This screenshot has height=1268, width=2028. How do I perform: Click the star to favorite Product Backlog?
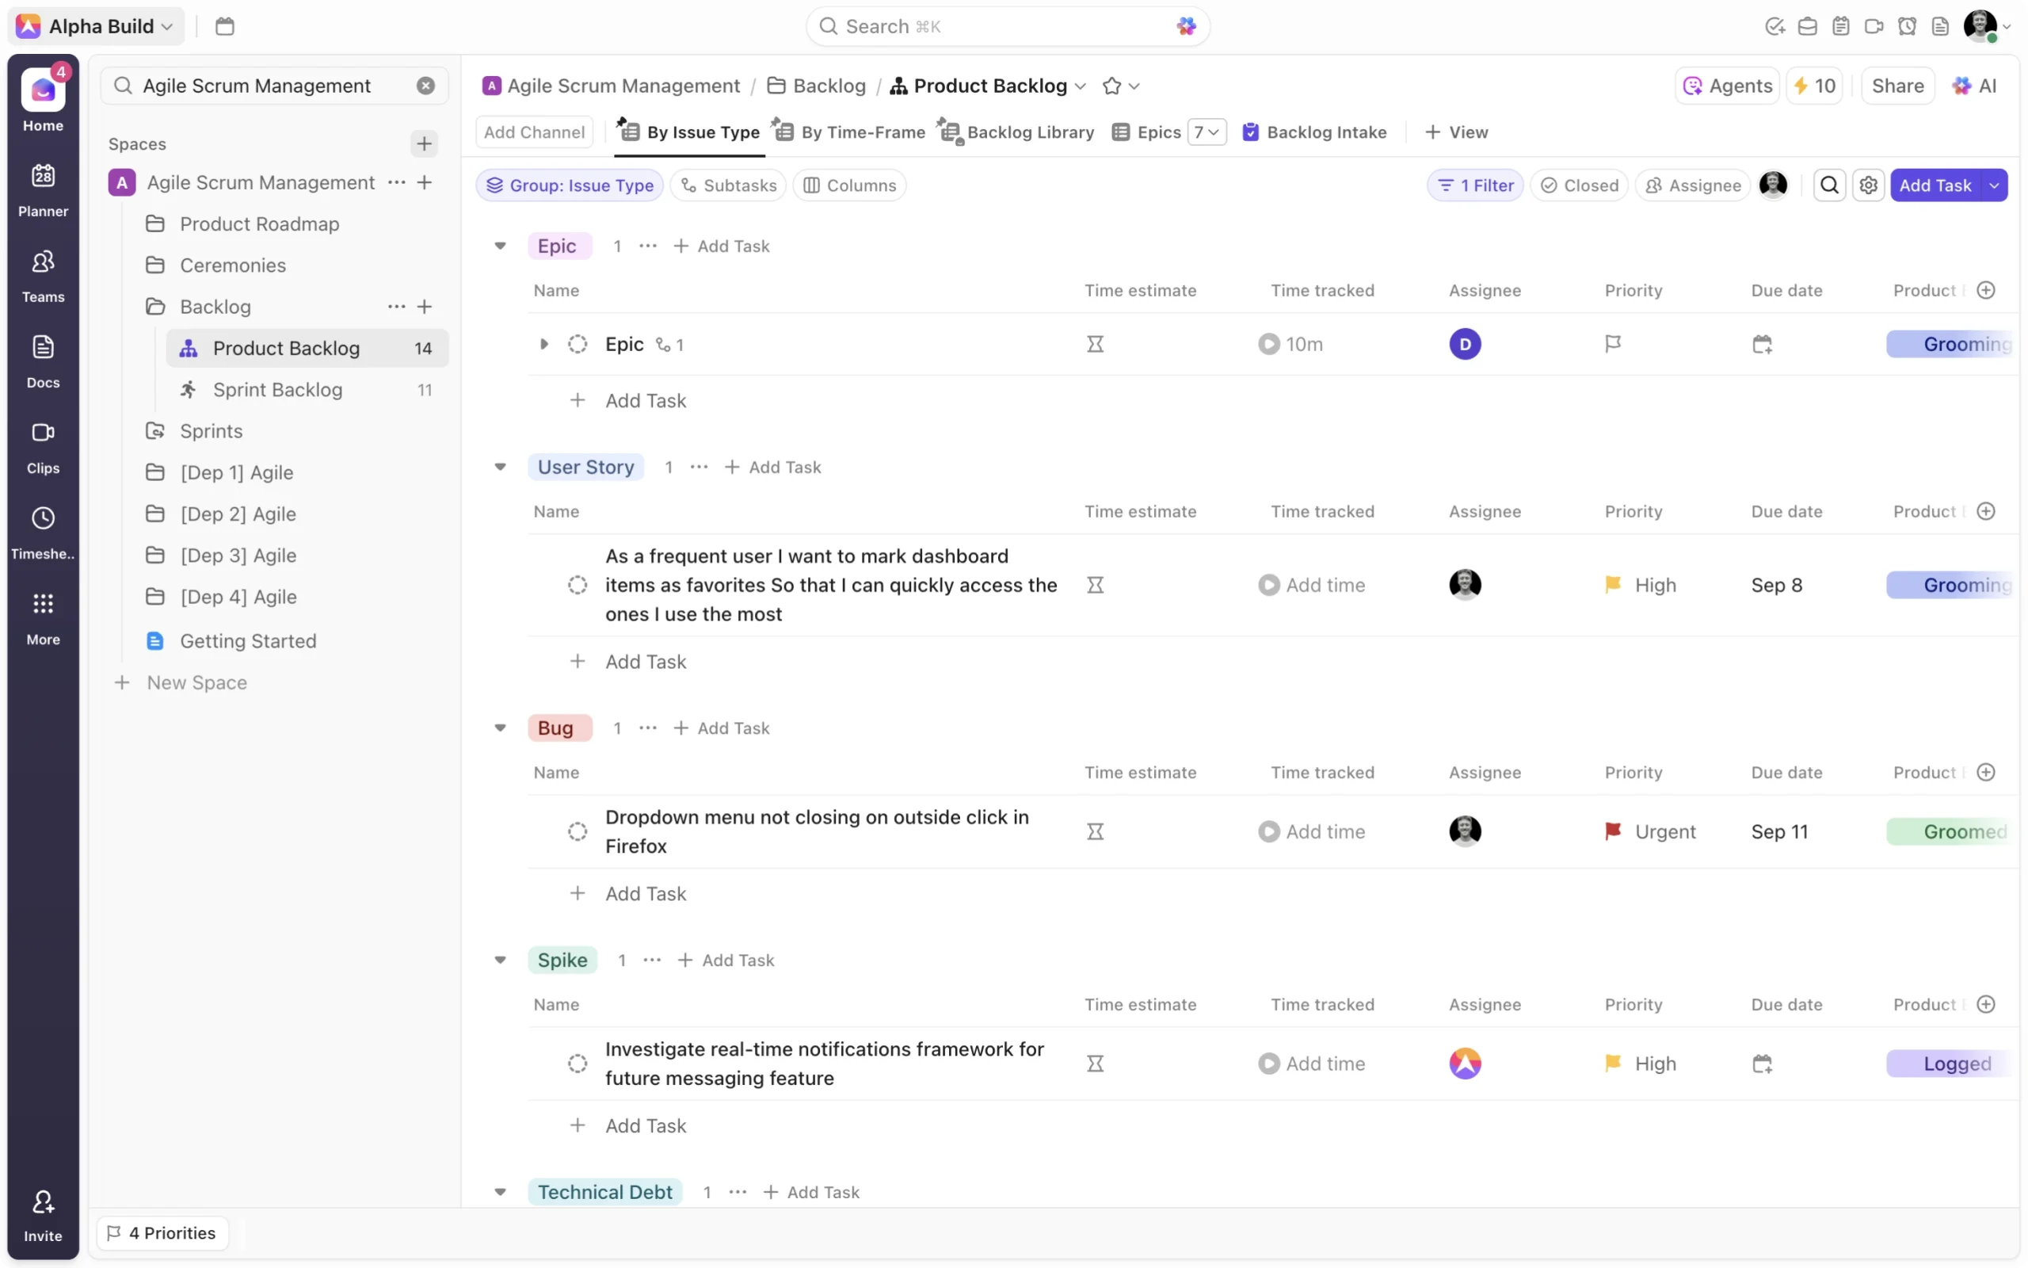[x=1111, y=86]
